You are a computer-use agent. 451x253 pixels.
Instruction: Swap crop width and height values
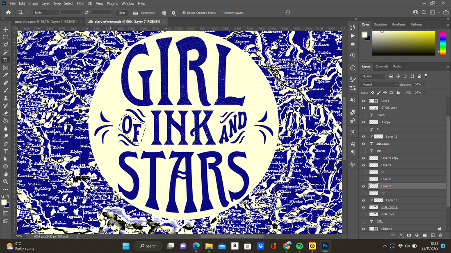coord(87,13)
